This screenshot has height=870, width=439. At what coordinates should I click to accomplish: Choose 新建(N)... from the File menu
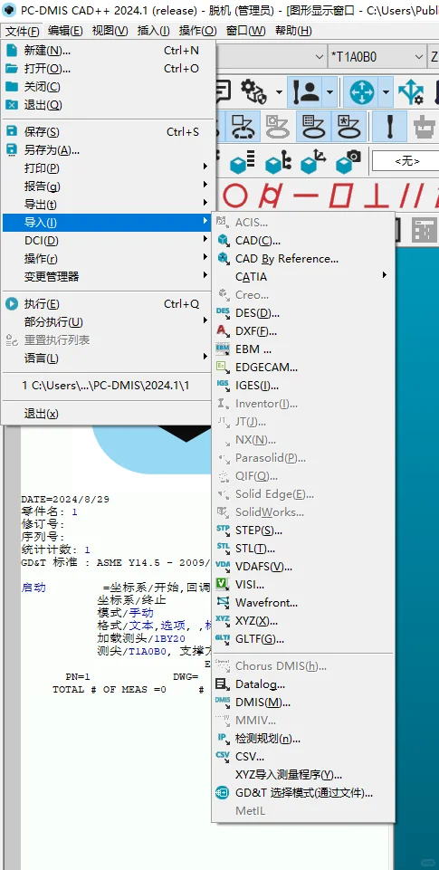108,51
